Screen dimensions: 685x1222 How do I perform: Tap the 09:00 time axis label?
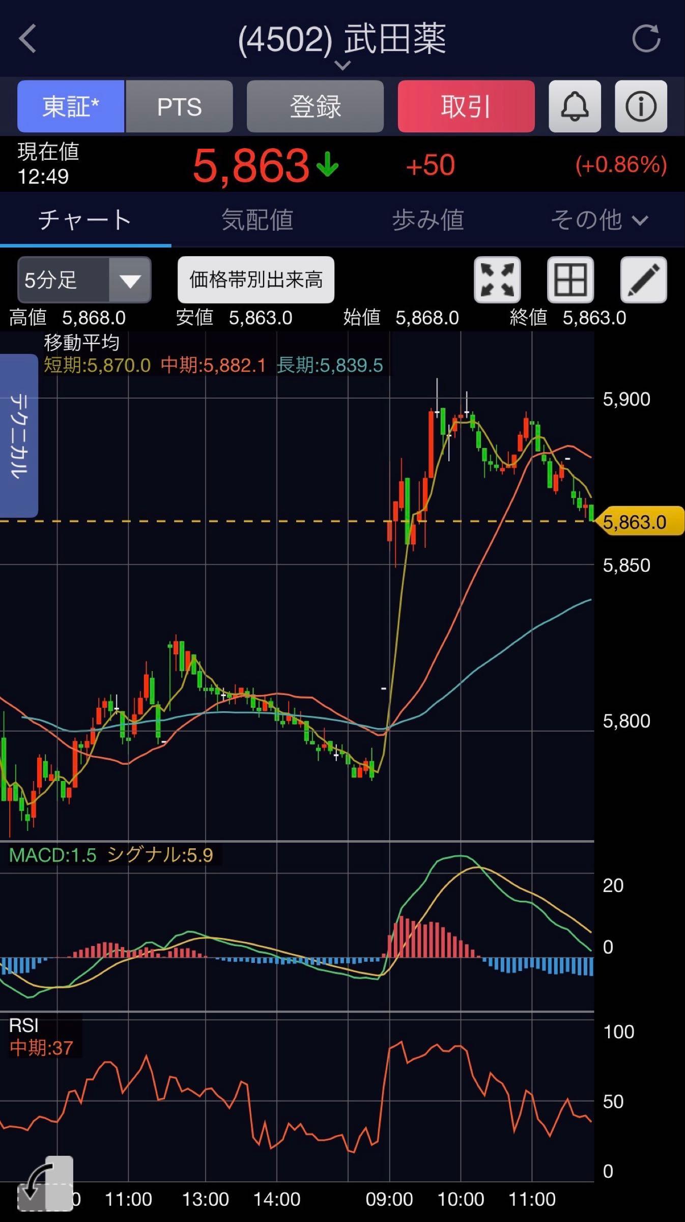(389, 1200)
